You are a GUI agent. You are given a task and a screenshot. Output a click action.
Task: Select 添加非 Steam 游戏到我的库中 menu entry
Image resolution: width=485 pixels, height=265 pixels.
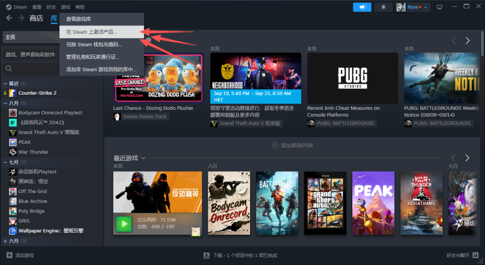click(x=101, y=70)
